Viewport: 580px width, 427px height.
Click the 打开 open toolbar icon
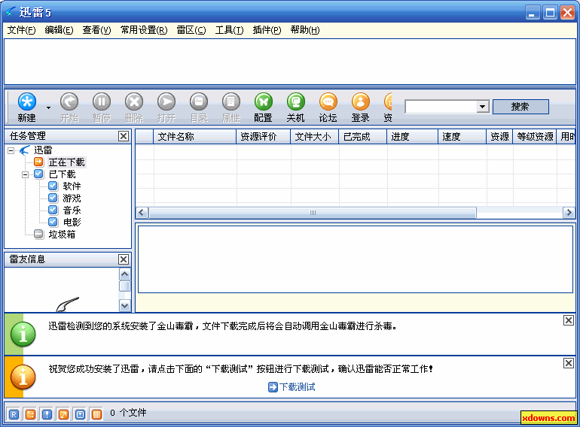166,101
